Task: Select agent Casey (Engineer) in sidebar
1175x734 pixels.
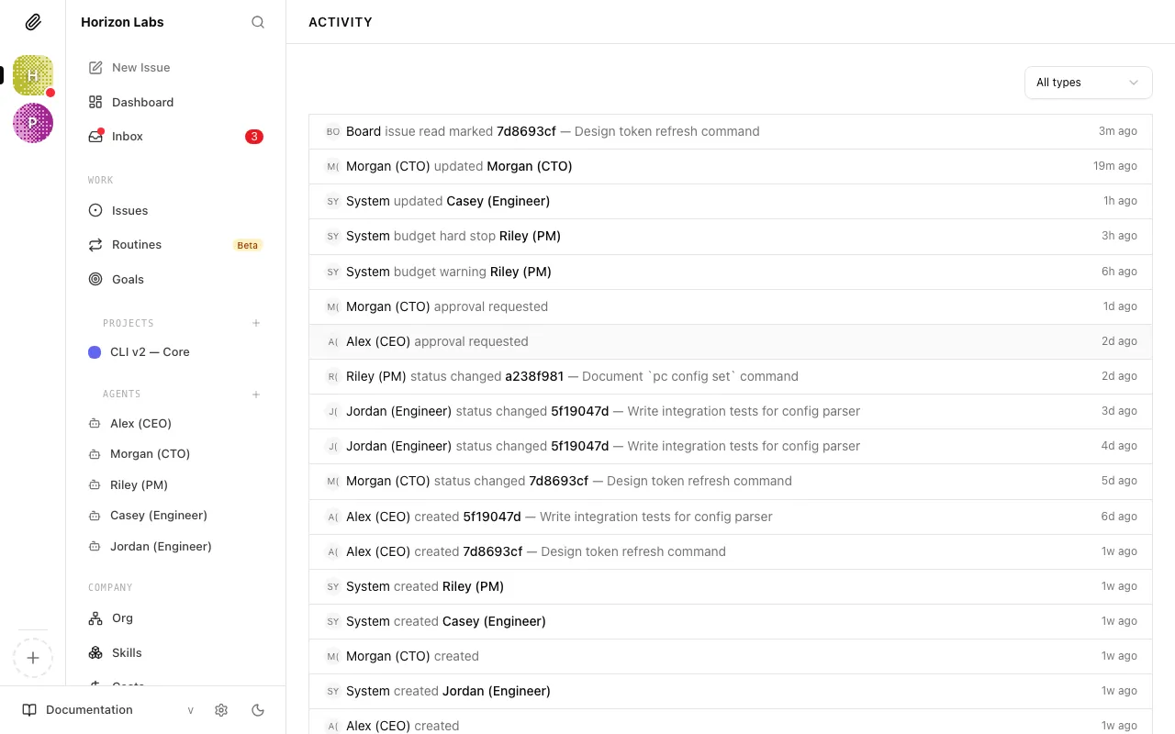Action: click(x=175, y=516)
